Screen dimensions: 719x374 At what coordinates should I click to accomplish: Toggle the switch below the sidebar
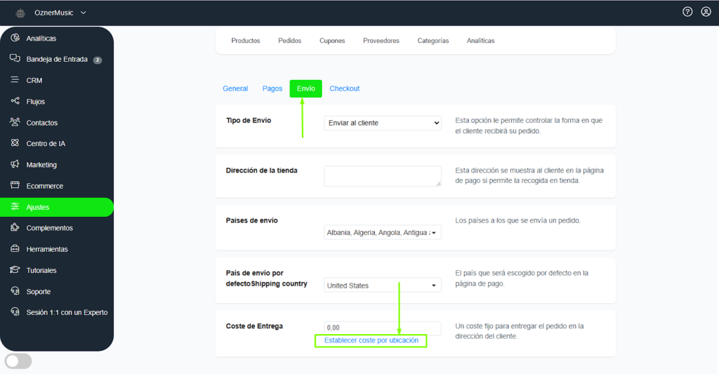coord(18,361)
